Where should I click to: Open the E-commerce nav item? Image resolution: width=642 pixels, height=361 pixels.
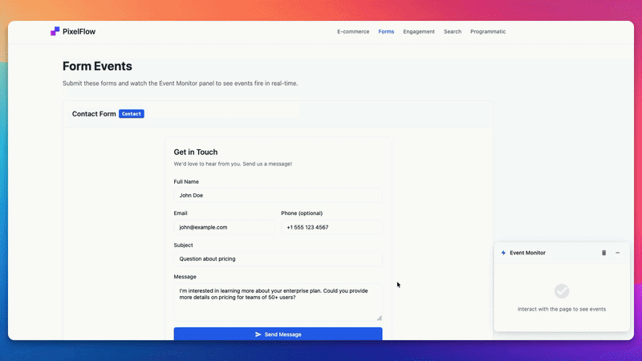[x=353, y=31]
